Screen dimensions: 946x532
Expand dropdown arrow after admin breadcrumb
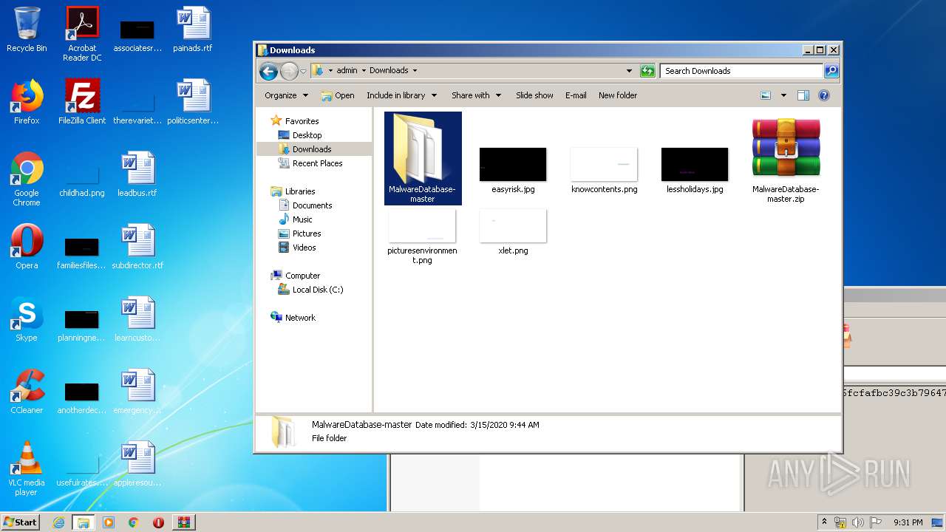363,71
